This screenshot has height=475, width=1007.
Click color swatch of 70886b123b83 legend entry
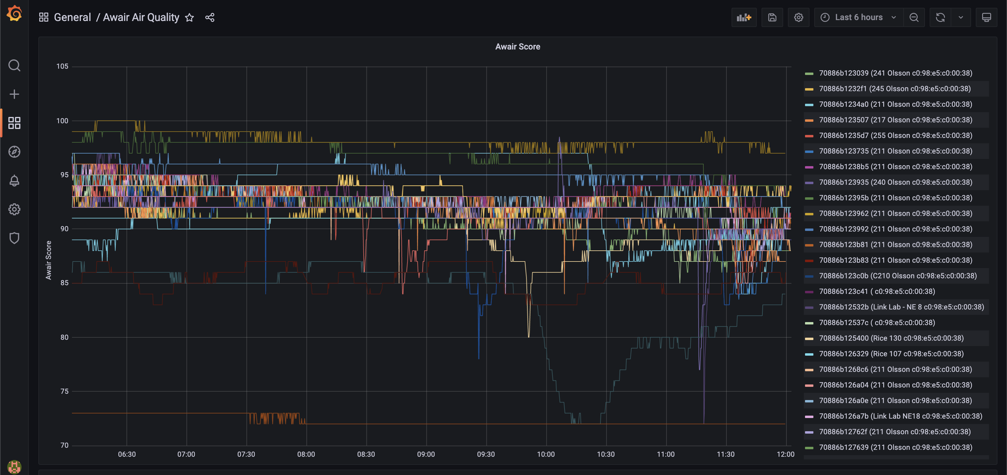pyautogui.click(x=809, y=261)
